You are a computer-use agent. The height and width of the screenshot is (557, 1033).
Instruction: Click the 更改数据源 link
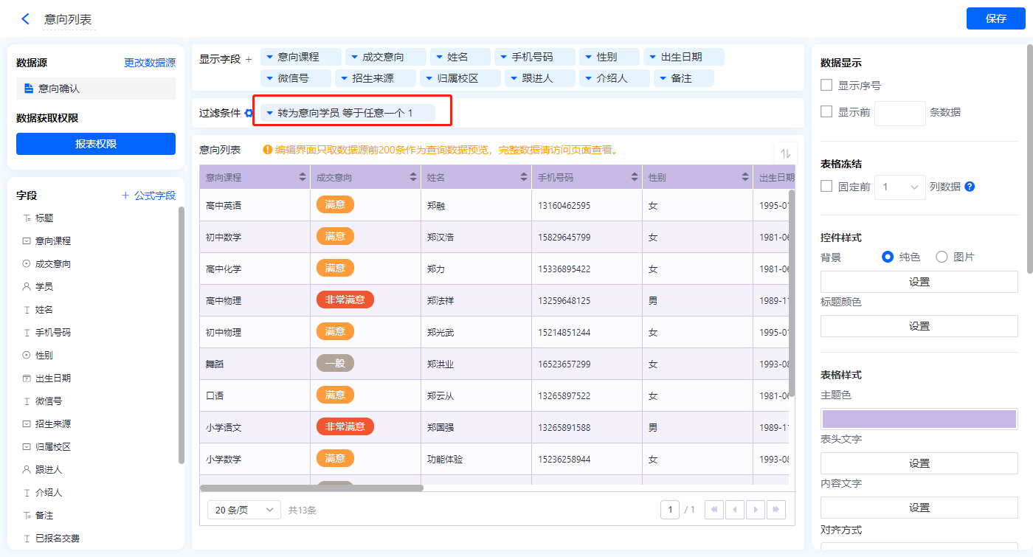[150, 63]
